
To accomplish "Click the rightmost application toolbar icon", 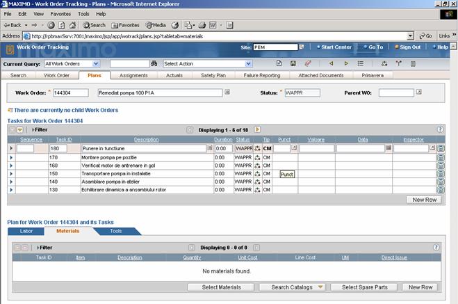I will point(413,63).
